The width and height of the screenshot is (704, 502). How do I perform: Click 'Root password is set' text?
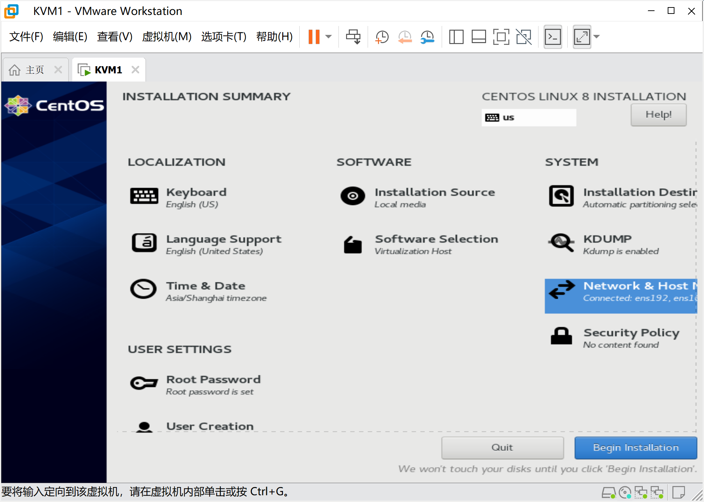pos(210,392)
